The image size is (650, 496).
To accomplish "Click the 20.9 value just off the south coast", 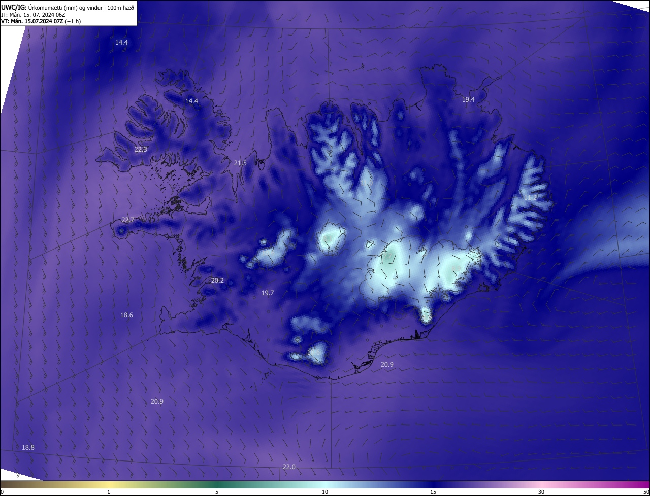I will [x=387, y=364].
